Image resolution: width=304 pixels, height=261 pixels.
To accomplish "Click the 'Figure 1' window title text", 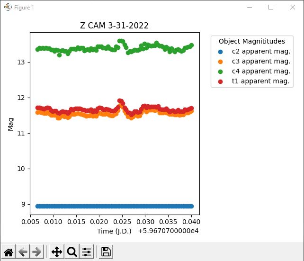I will (24, 8).
